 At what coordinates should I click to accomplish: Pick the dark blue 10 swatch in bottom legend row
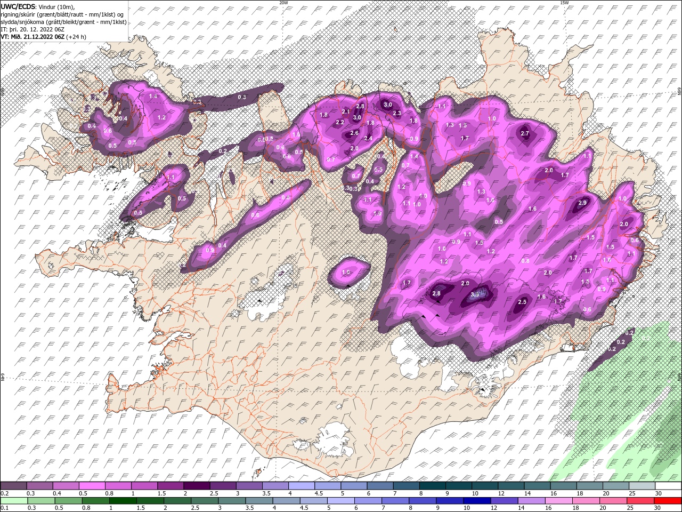pyautogui.click(x=477, y=501)
